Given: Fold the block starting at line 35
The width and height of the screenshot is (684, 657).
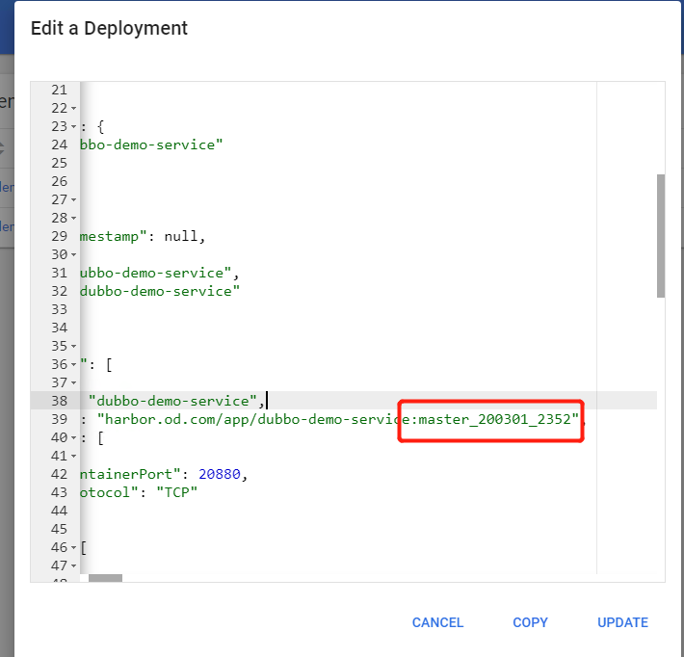Looking at the screenshot, I should 73,347.
